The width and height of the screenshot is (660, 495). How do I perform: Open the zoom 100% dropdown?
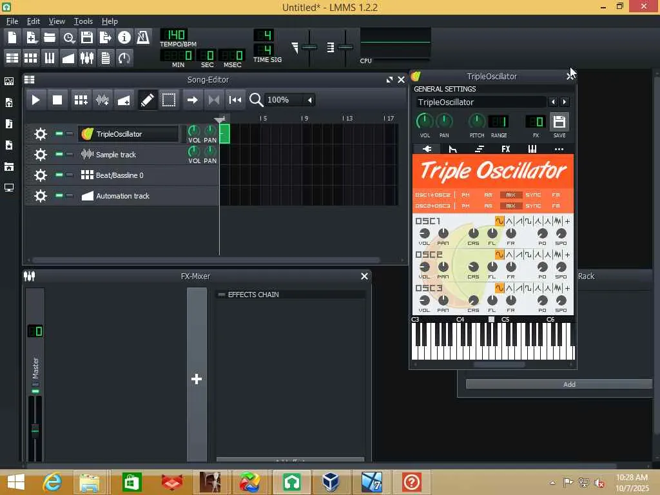289,100
